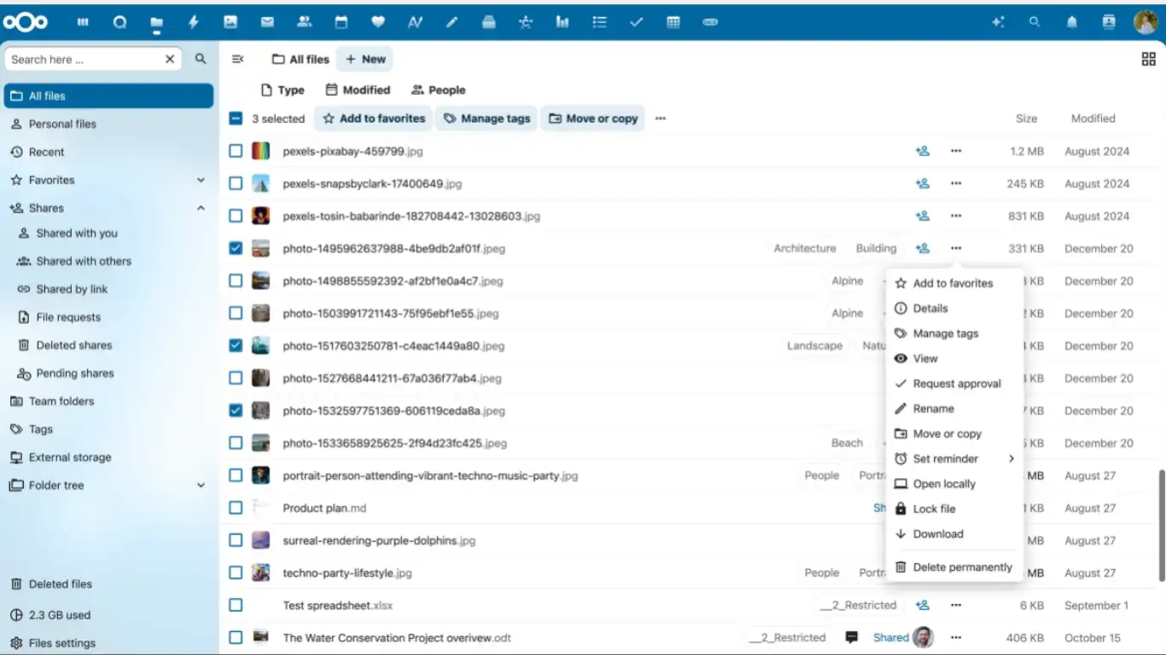Click the notifications bell icon
The height and width of the screenshot is (655, 1166).
point(1071,23)
